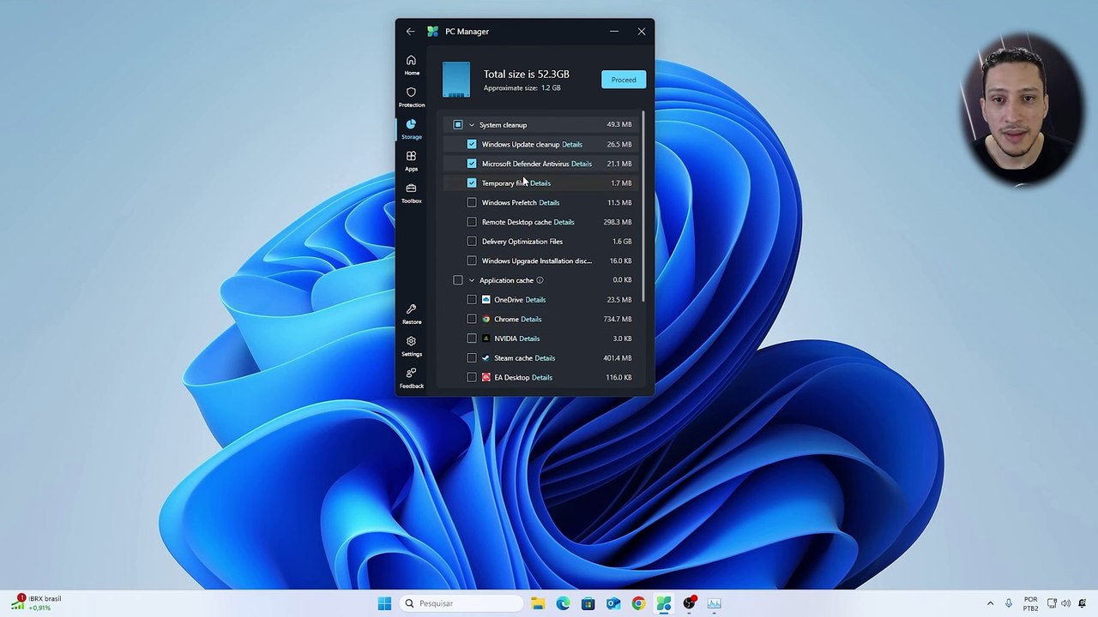Image resolution: width=1098 pixels, height=617 pixels.
Task: Open Microsoft Store from taskbar
Action: pyautogui.click(x=588, y=603)
